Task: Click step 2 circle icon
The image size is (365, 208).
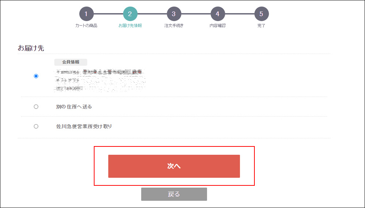Action: [130, 14]
